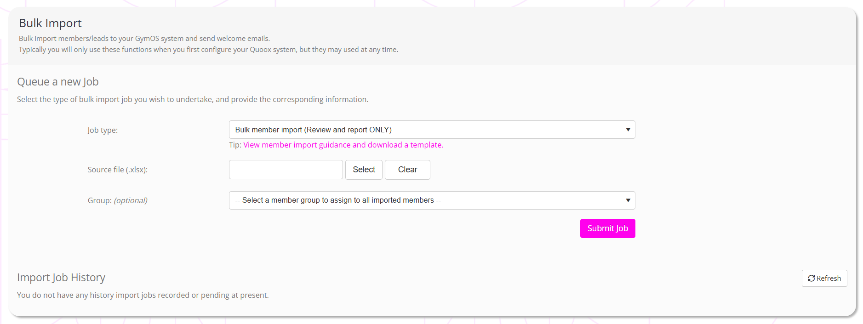This screenshot has height=324, width=863.
Task: Click the empty import history message
Action: point(143,295)
